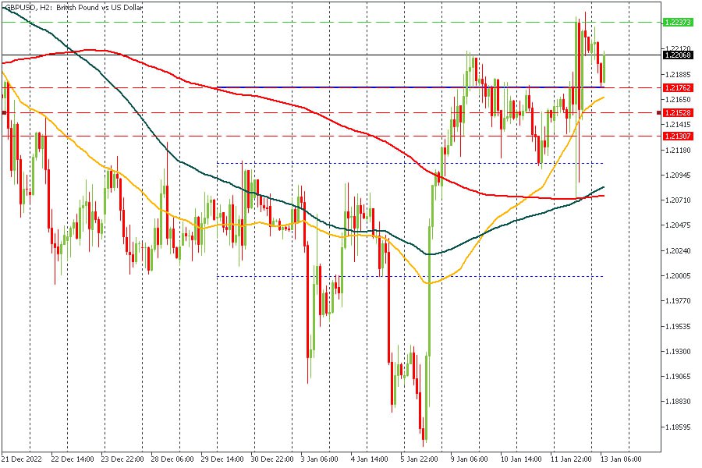
Task: Click the 13 Jan 06:00 time label
Action: [621, 459]
